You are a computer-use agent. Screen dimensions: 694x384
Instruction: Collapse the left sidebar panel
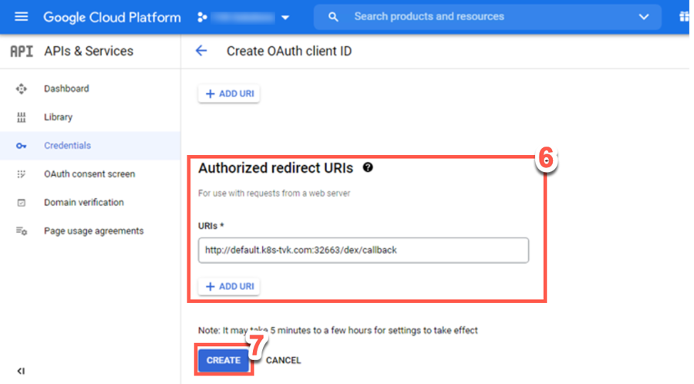(x=21, y=371)
